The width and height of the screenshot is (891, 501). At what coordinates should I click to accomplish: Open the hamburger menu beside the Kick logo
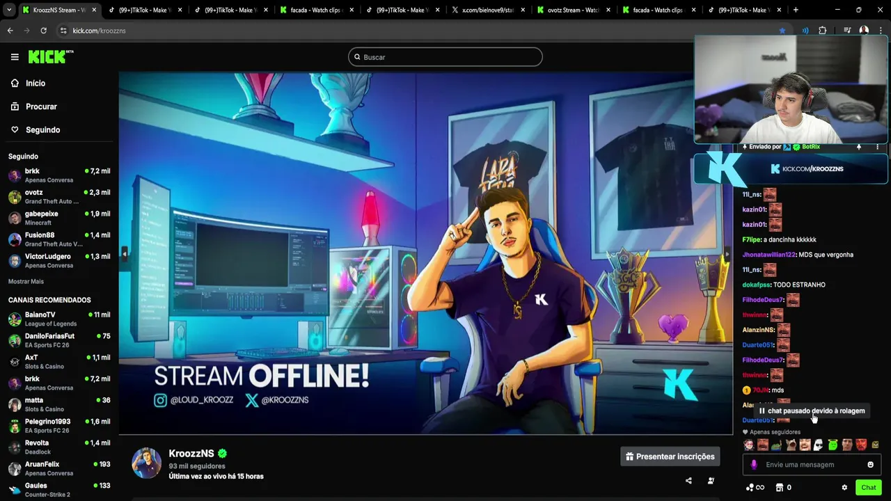pyautogui.click(x=15, y=57)
